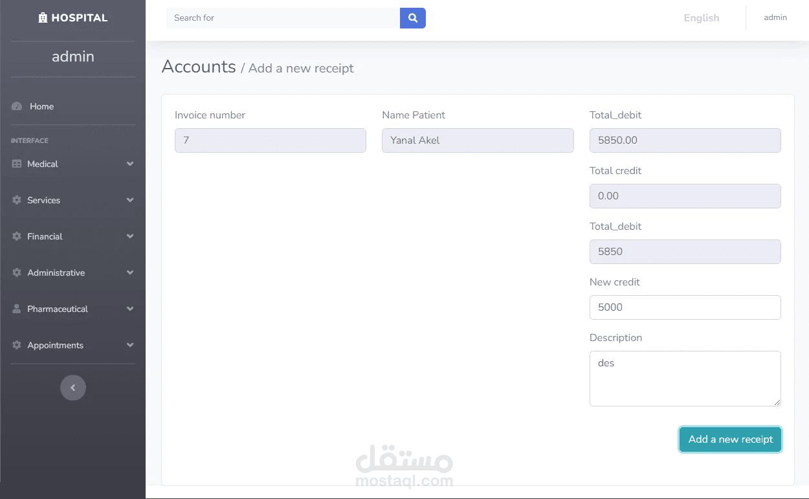Click the Search for text box
Viewport: 809px width, 499px height.
coord(283,18)
